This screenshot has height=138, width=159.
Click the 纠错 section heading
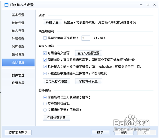coord(42,16)
